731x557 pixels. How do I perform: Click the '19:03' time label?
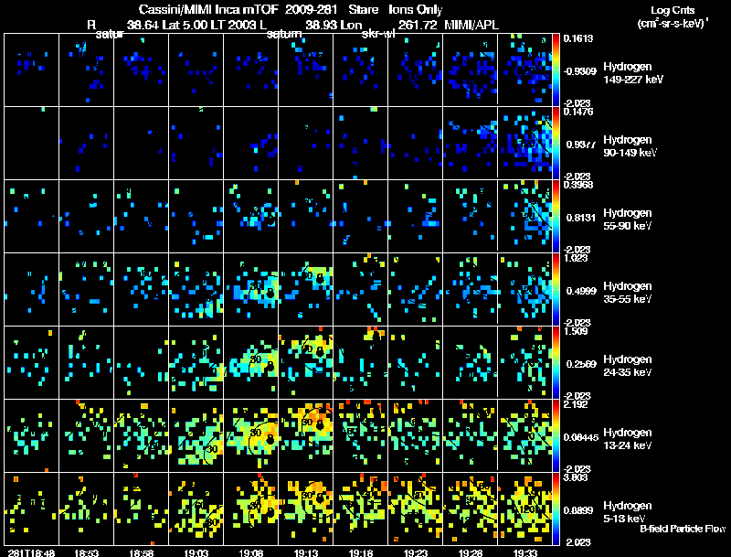(196, 552)
